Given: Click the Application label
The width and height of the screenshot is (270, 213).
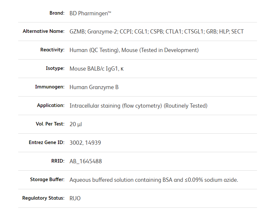Looking at the screenshot, I should coord(51,106).
